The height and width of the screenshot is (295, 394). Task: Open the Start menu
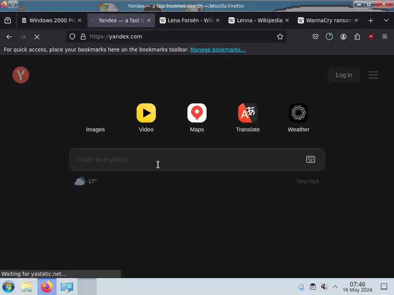[8, 287]
